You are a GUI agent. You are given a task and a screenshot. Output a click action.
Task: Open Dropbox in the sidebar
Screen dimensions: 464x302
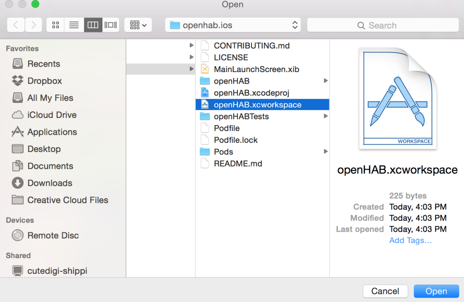(x=44, y=81)
